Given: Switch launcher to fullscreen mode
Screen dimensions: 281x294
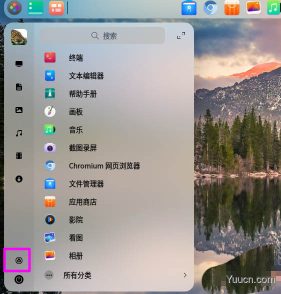Looking at the screenshot, I should click(x=181, y=35).
